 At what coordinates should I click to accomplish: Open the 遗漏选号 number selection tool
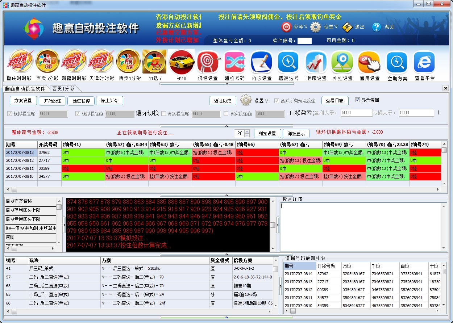point(288,62)
